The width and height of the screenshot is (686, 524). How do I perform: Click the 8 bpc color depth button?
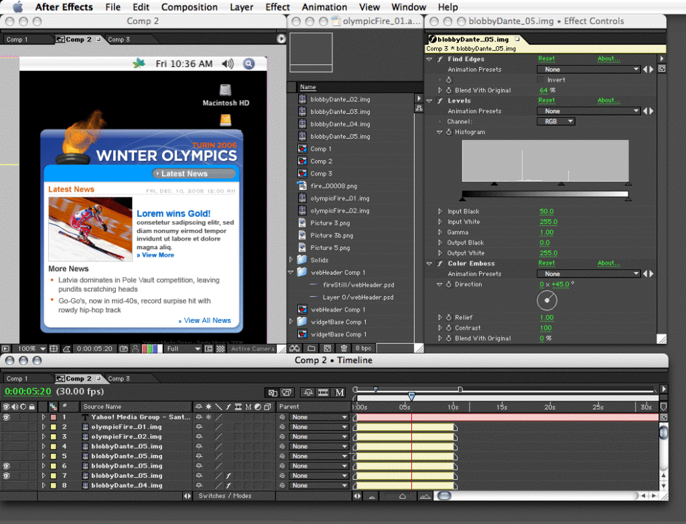tap(363, 348)
